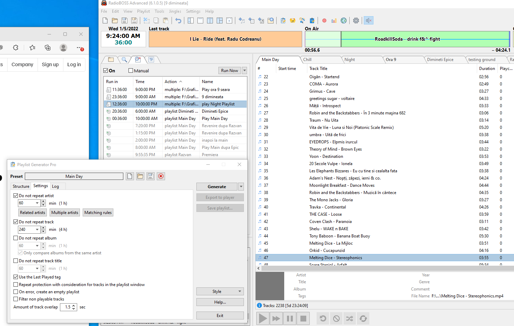Open the Playlist menu
This screenshot has height=326, width=514.
click(x=144, y=11)
